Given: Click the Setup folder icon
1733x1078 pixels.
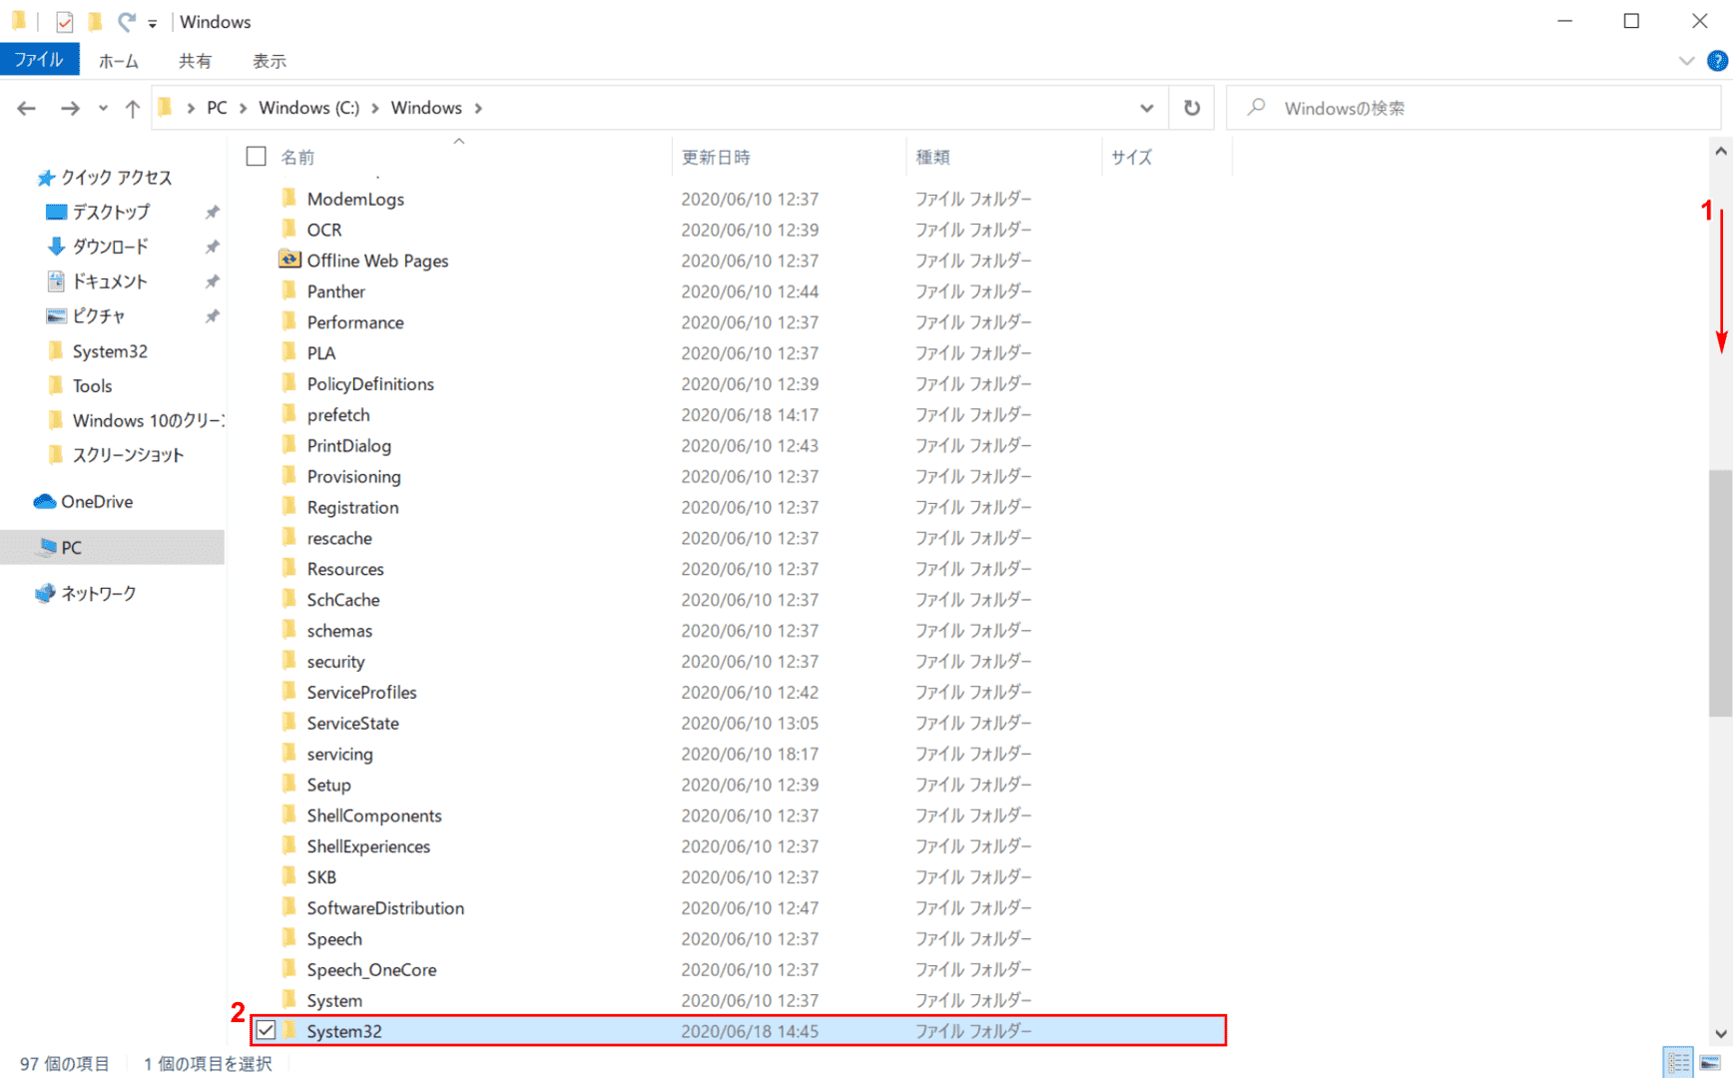Looking at the screenshot, I should point(289,785).
